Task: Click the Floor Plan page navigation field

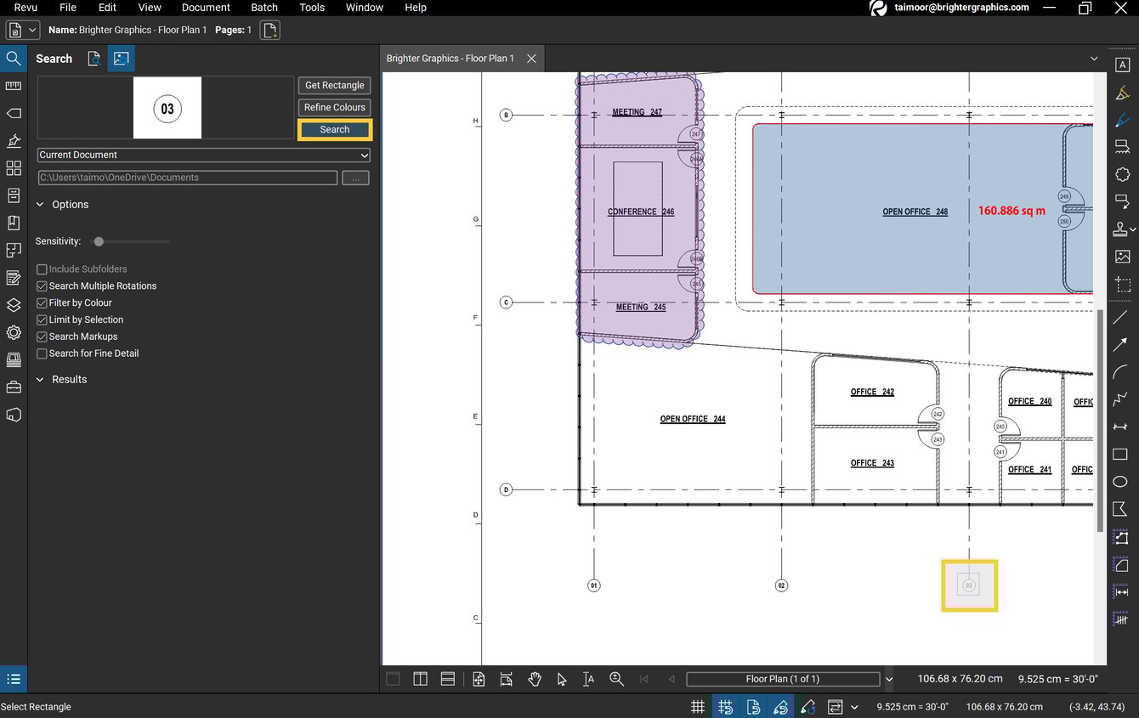Action: pyautogui.click(x=782, y=679)
